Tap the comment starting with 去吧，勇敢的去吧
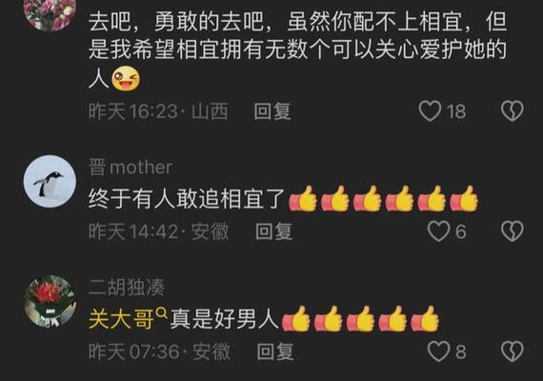 pos(298,50)
